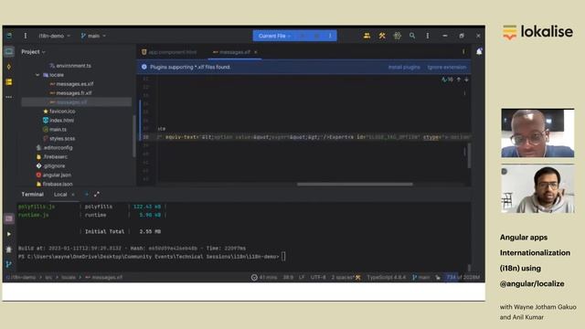The width and height of the screenshot is (585, 329).
Task: Click locale in the breadcrumb path
Action: coord(69,278)
